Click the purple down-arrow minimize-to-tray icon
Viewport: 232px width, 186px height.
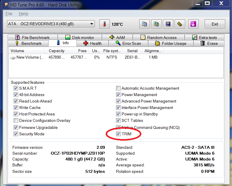point(193,24)
